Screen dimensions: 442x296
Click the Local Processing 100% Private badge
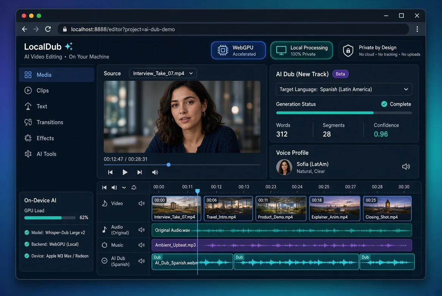pos(302,50)
